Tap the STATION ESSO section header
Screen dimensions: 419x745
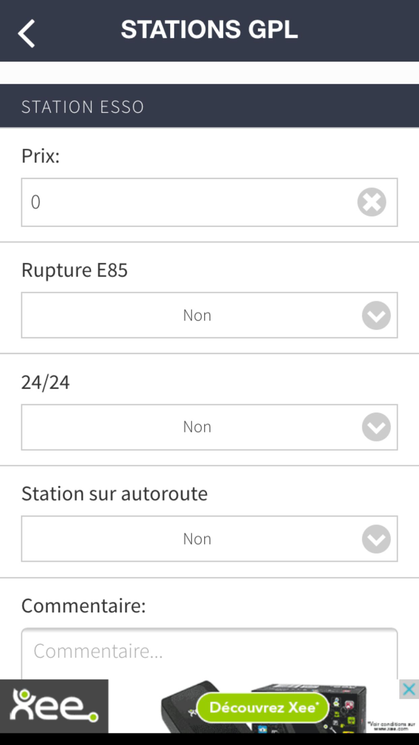click(x=209, y=106)
